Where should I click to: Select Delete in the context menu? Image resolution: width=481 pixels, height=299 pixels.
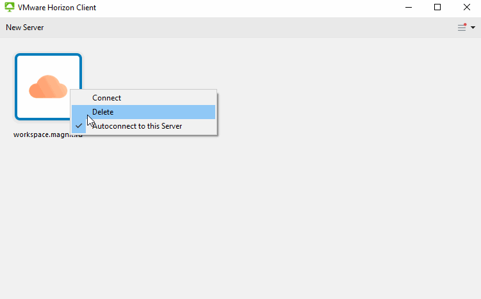102,112
